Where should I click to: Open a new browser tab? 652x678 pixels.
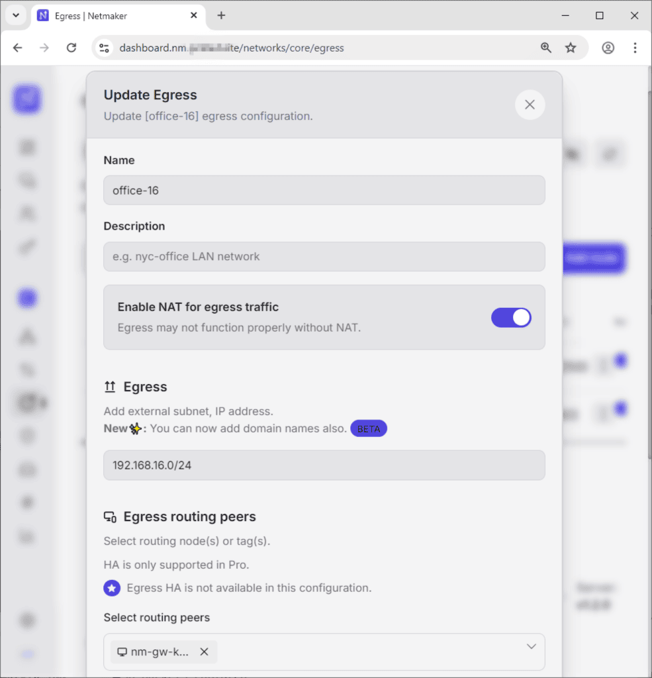pos(221,16)
